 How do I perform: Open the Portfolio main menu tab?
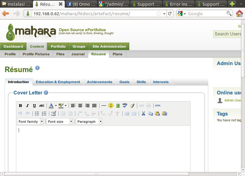point(58,46)
